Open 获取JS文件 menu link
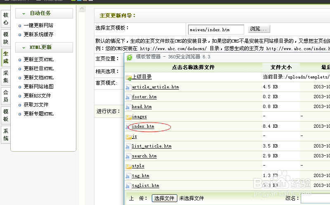330x205 pixels. click(36, 105)
